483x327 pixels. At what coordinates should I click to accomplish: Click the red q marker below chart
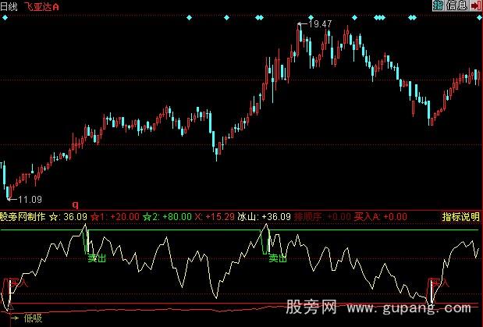[75, 204]
